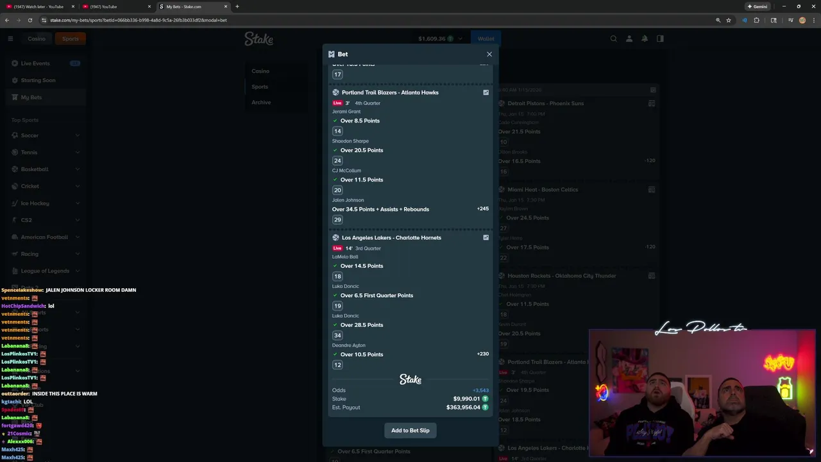
Task: Click the League of Legends sidebar item
Action: [x=45, y=271]
